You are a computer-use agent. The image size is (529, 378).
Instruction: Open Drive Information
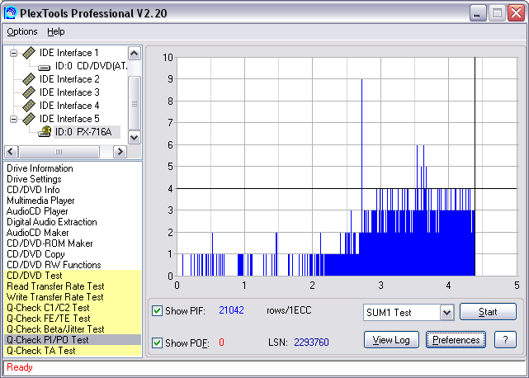click(40, 168)
